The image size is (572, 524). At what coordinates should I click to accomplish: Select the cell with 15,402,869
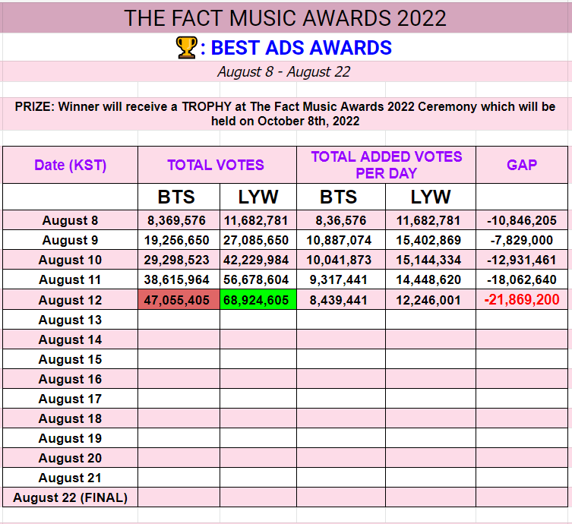[431, 240]
